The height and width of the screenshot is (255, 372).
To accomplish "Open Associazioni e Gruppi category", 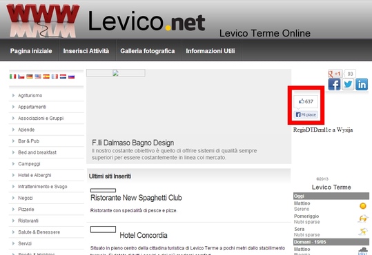I will [x=41, y=119].
